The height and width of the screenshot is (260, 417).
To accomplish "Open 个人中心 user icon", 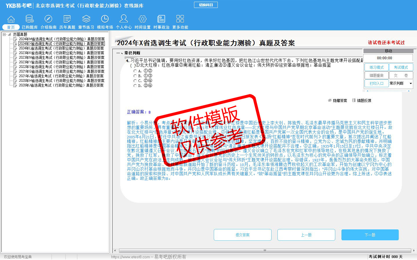I will click(124, 19).
